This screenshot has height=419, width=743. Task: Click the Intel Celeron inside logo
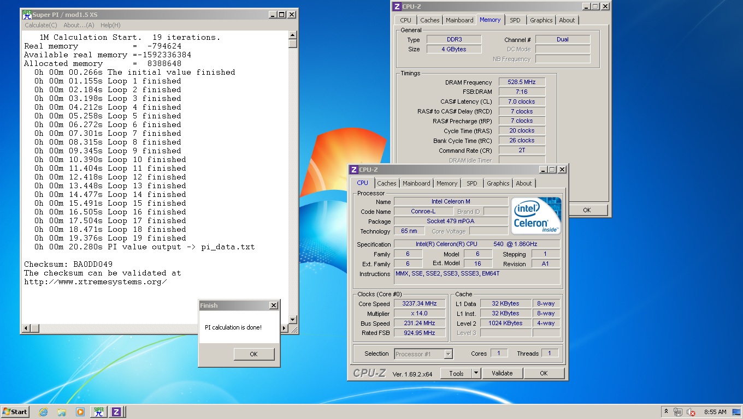pyautogui.click(x=536, y=216)
